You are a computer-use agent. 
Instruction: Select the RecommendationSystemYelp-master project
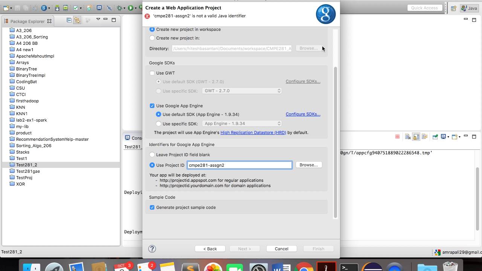52,139
